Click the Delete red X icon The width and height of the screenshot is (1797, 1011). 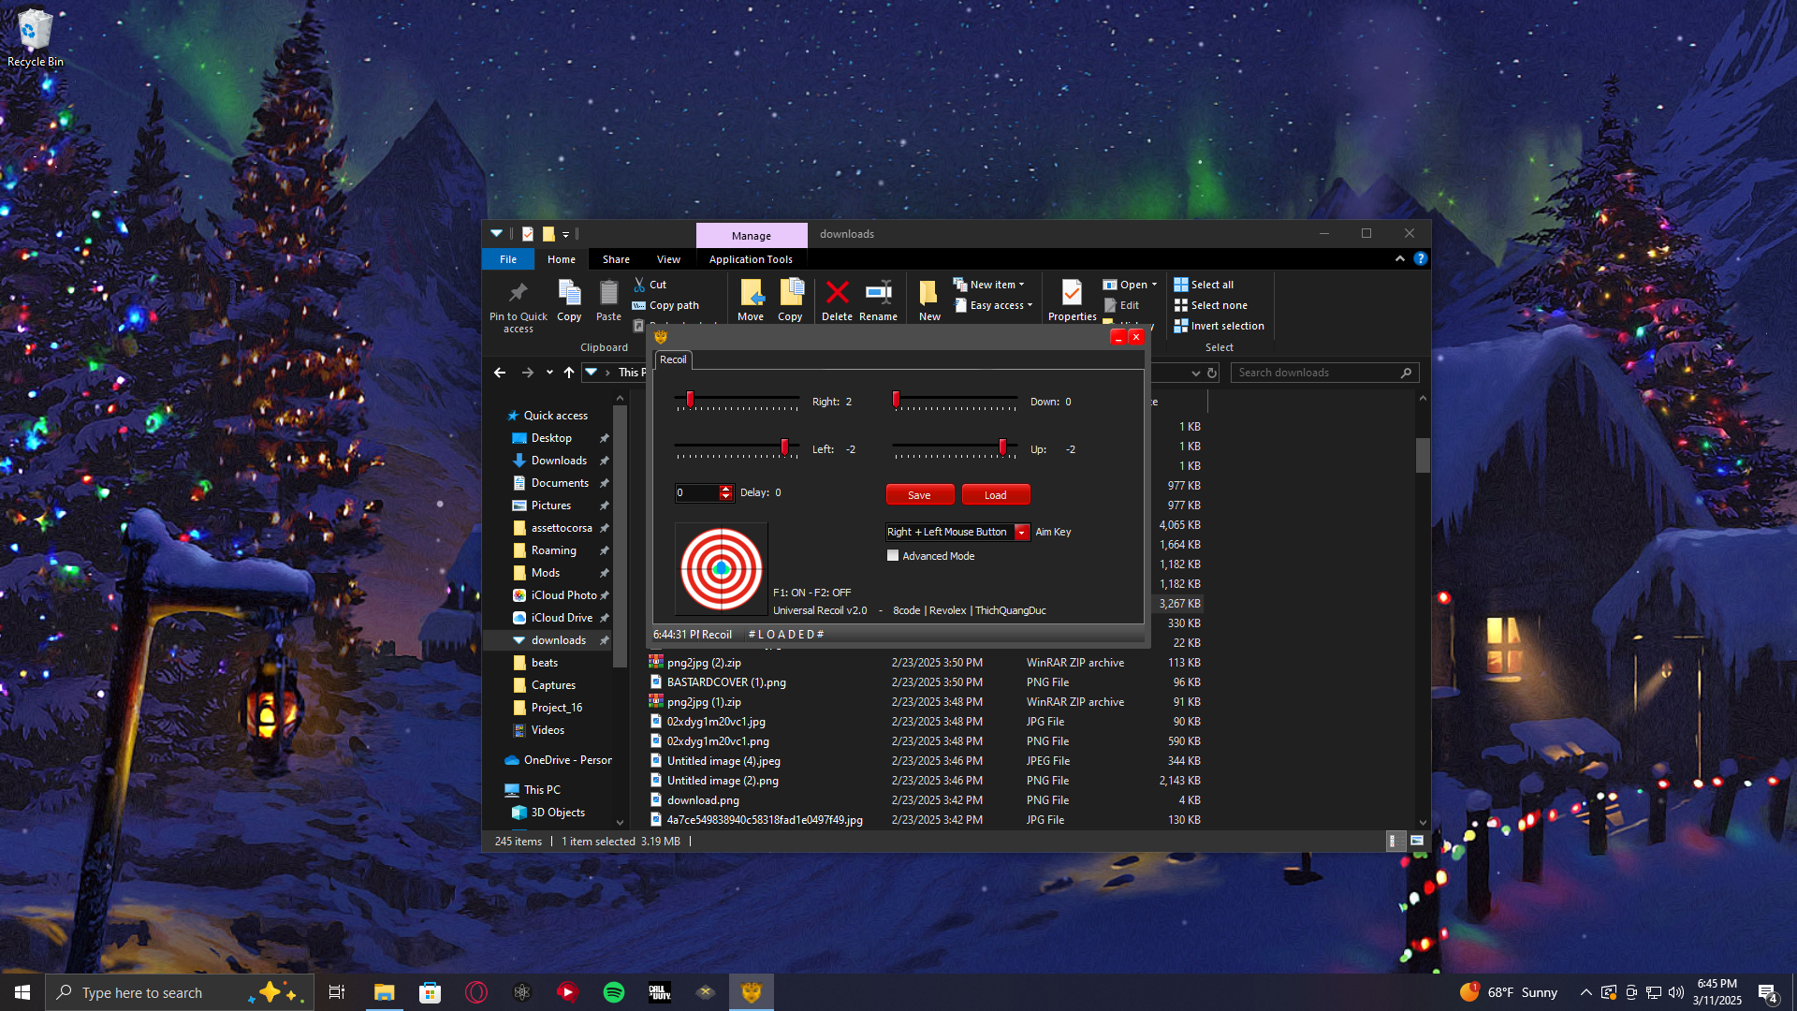pos(837,293)
